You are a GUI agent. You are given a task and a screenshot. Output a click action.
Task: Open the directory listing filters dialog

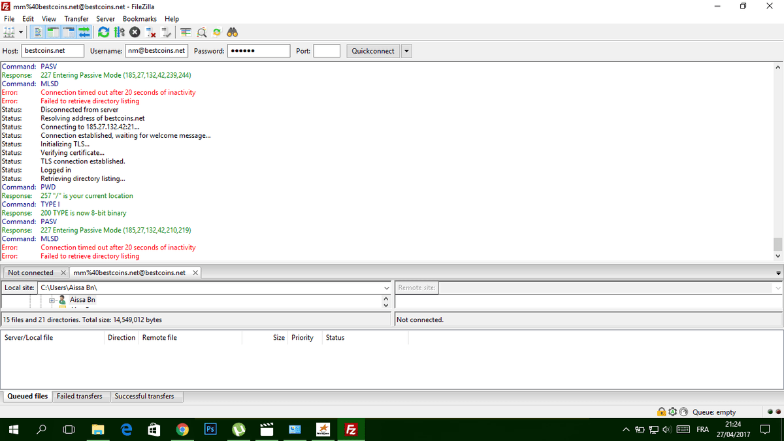coord(186,32)
